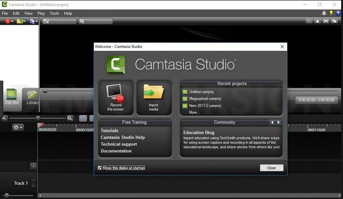Switch to the Library tab
The width and height of the screenshot is (343, 199).
click(x=32, y=97)
